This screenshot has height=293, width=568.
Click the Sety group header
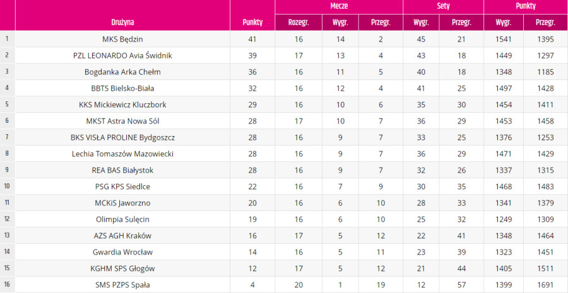tap(443, 6)
